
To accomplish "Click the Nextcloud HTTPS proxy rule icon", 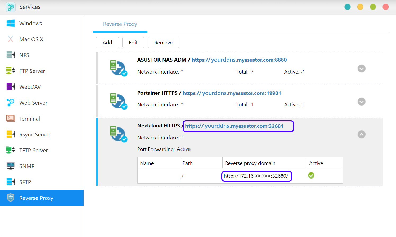I will point(119,134).
